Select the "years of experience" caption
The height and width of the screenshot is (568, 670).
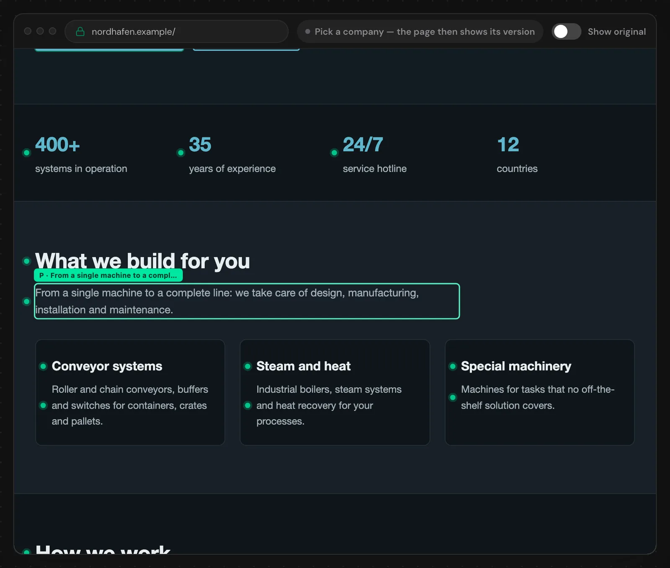(x=232, y=169)
